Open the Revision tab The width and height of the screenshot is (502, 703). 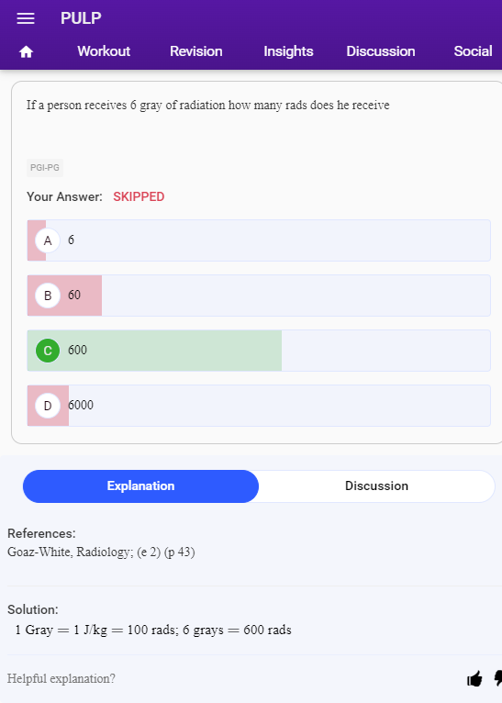[195, 51]
